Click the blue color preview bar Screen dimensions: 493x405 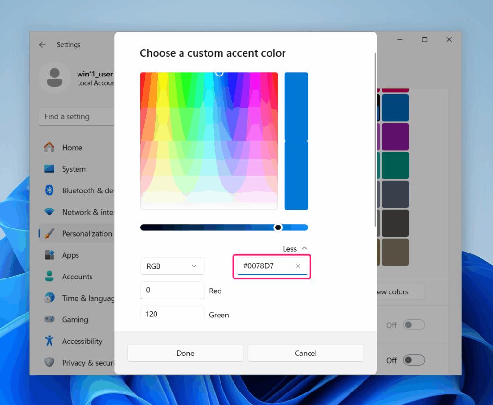[x=296, y=141]
